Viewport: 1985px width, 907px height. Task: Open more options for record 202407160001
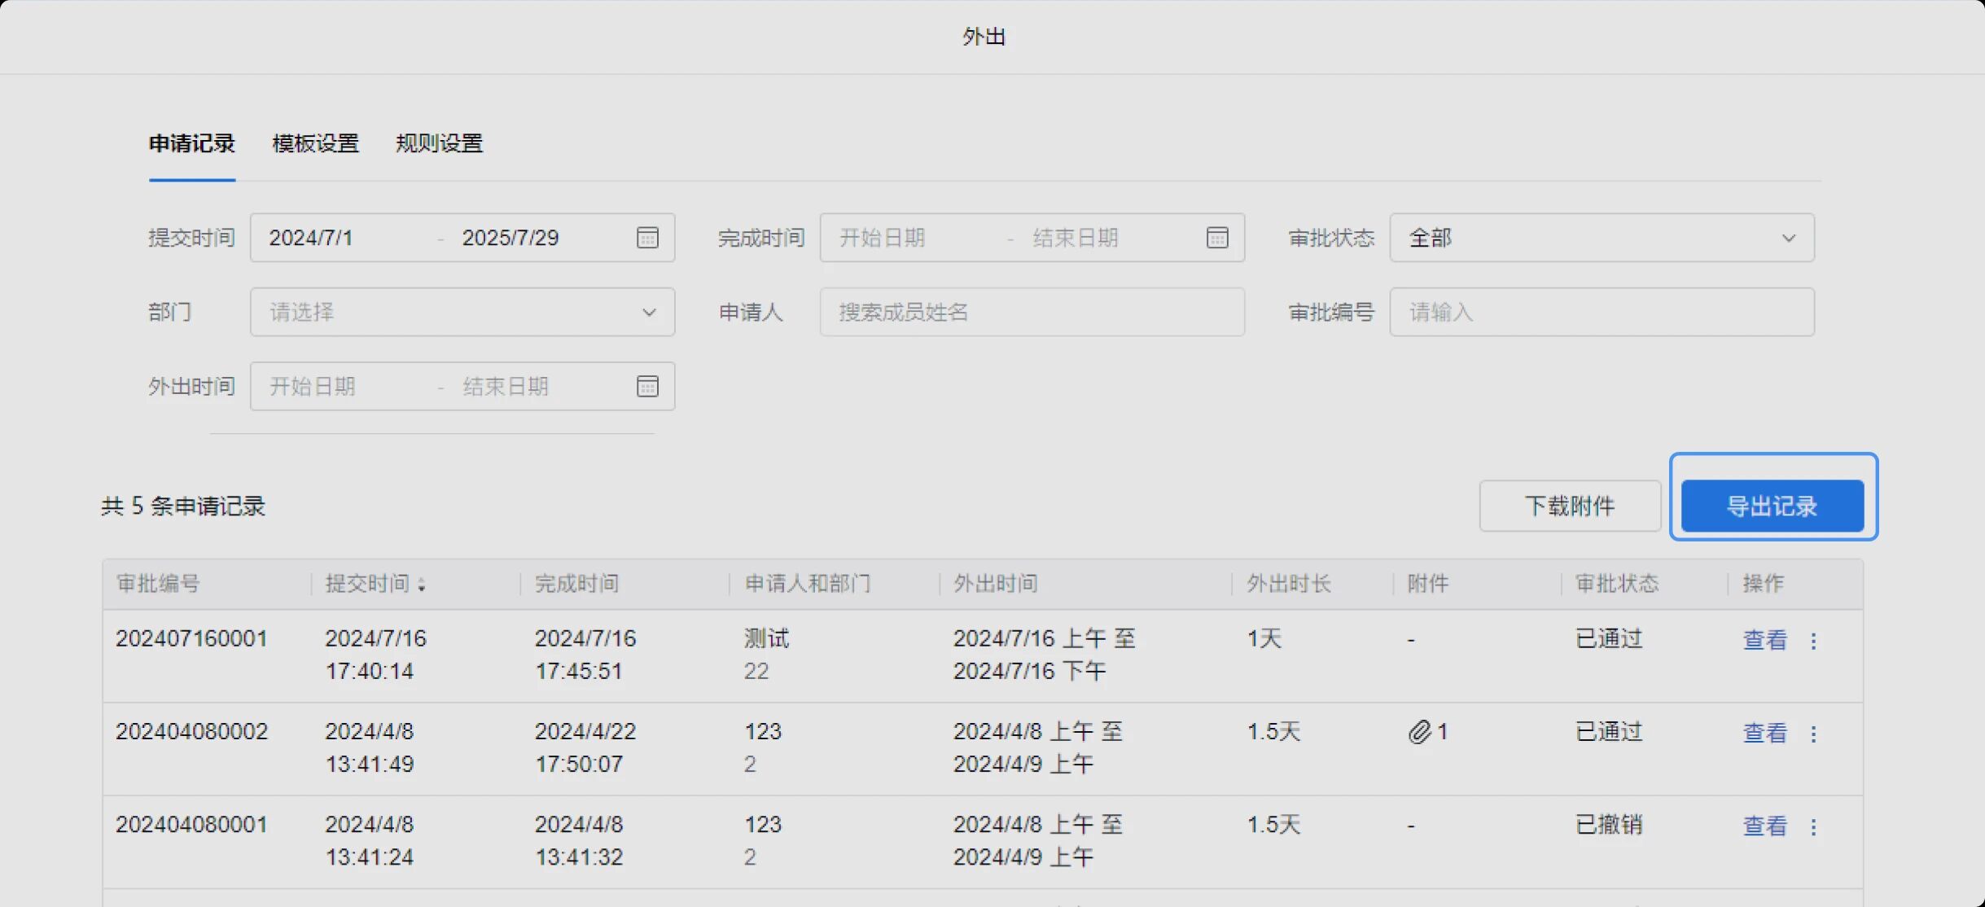1813,641
